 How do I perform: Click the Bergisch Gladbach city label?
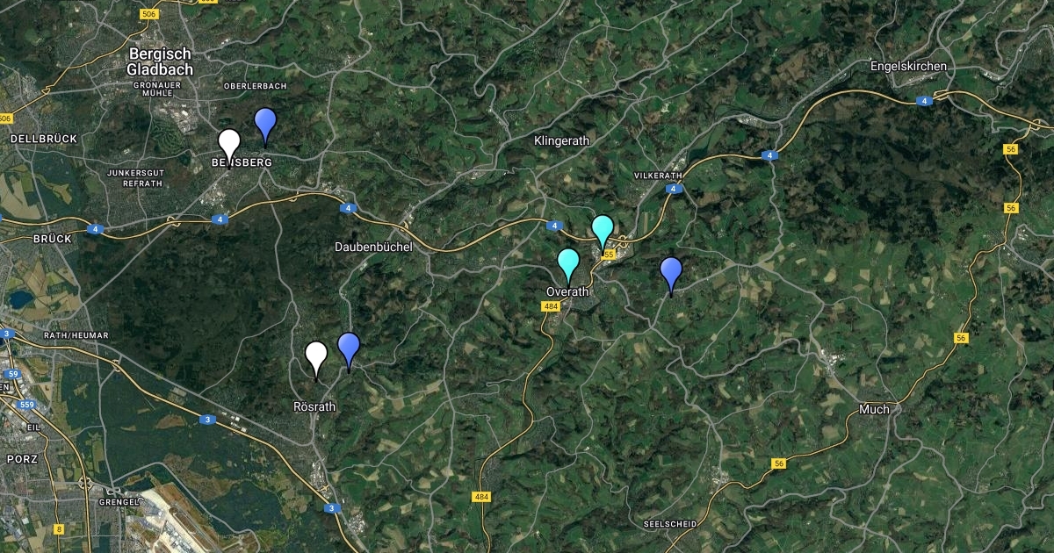pos(160,61)
